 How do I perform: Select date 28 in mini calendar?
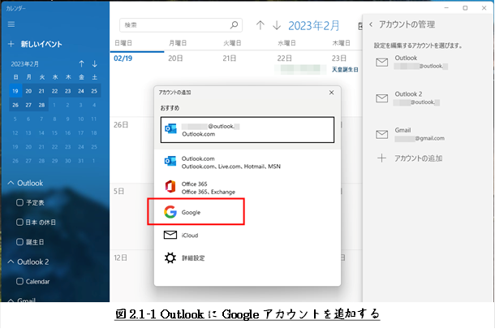(41, 105)
